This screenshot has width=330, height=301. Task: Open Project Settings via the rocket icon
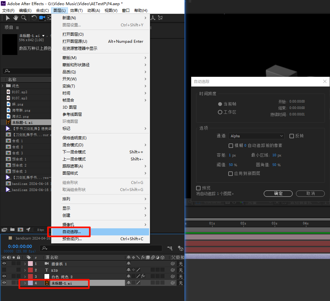click(x=28, y=230)
